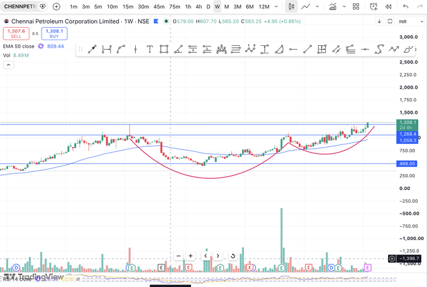Reset the chart view with circular arrow
Image resolution: width=427 pixels, height=287 pixels.
[x=233, y=256]
